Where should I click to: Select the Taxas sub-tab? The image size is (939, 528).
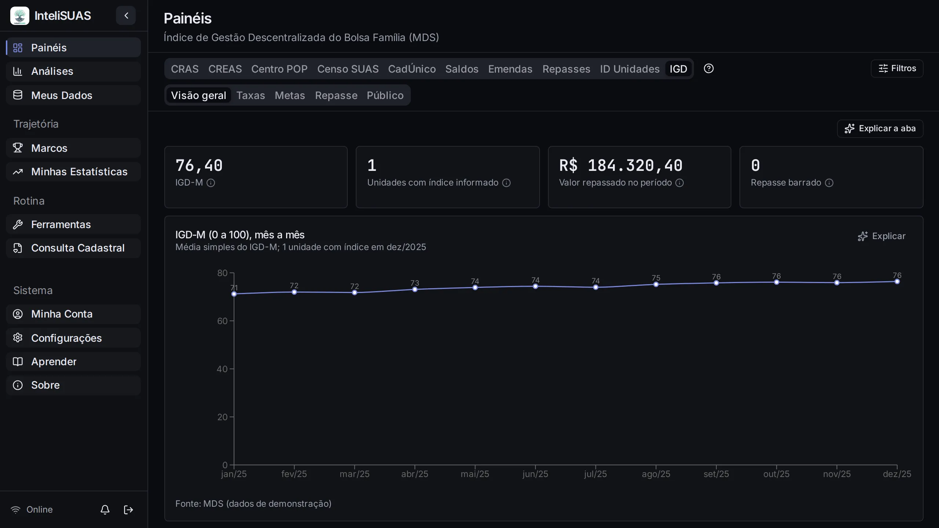tap(251, 95)
